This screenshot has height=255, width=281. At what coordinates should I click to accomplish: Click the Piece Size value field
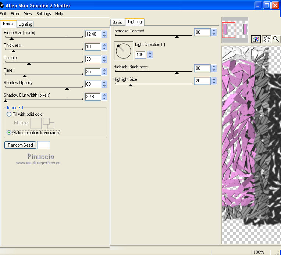[x=93, y=34]
